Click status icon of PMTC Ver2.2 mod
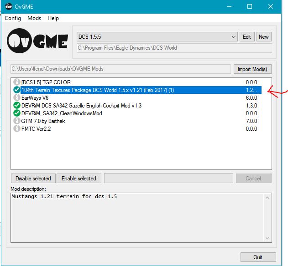Image resolution: width=288 pixels, height=266 pixels. [x=17, y=128]
